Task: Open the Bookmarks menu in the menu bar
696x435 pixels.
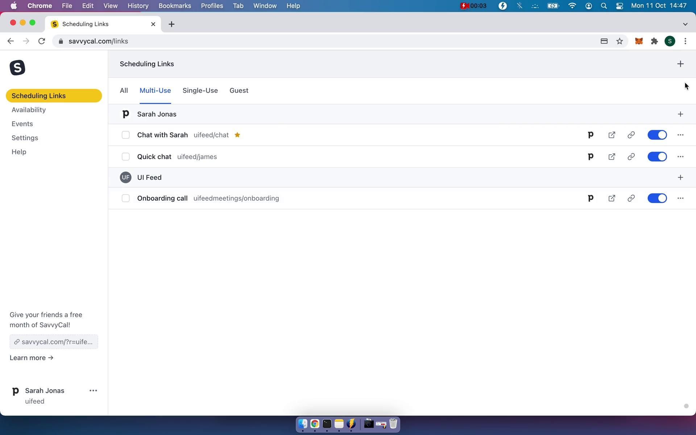Action: coord(175,5)
